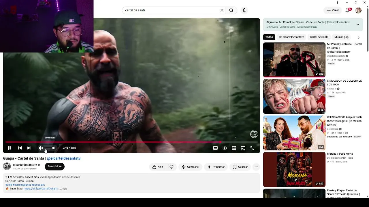The width and height of the screenshot is (369, 207).
Task: Visit the 'Die Höllenwächter - Topic' channel
Action: (340, 158)
